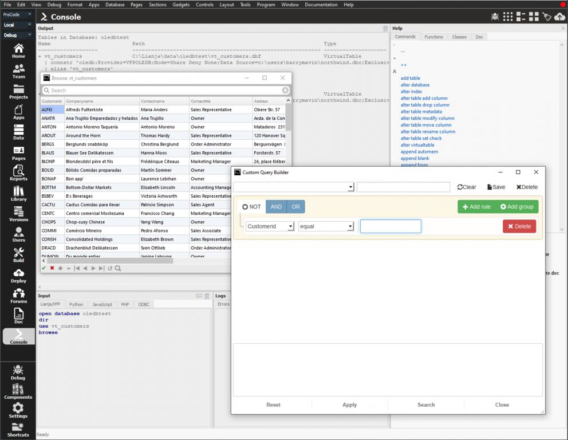568x440 pixels.
Task: Clear the Output panel with trash icon
Action: [x=385, y=28]
